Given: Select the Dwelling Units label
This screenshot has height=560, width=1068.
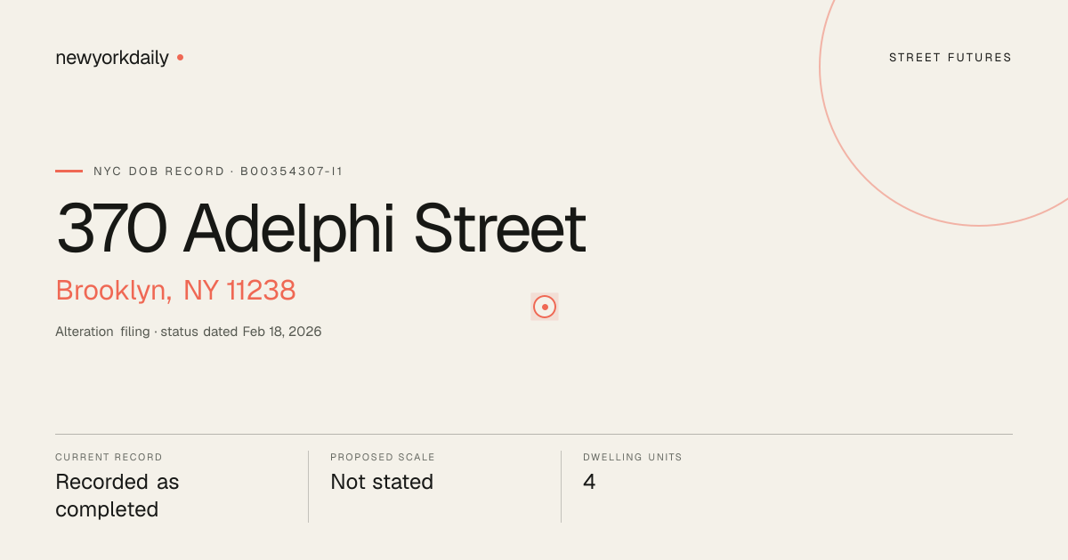Looking at the screenshot, I should (633, 457).
